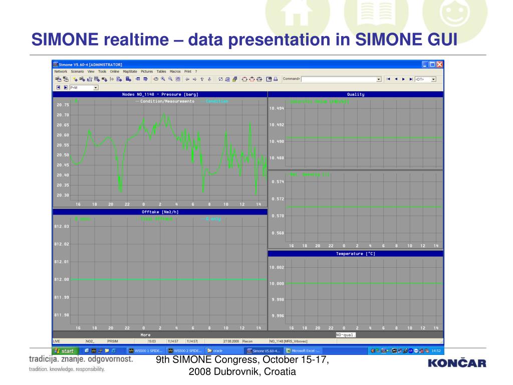
Task: Click the zoom out magnifier icon
Action: coord(170,79)
